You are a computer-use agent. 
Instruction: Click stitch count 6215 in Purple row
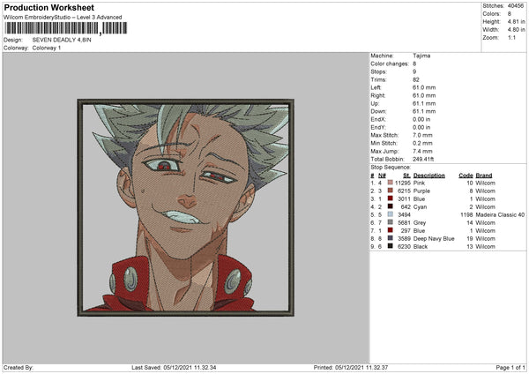pyautogui.click(x=404, y=191)
